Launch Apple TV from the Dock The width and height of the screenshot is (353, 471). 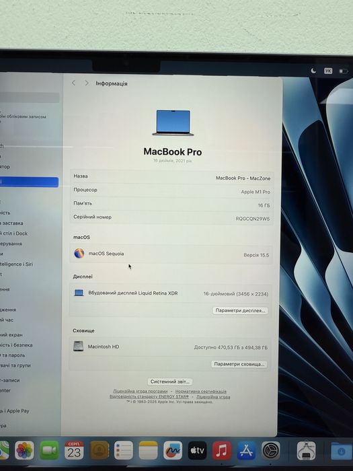(197, 450)
